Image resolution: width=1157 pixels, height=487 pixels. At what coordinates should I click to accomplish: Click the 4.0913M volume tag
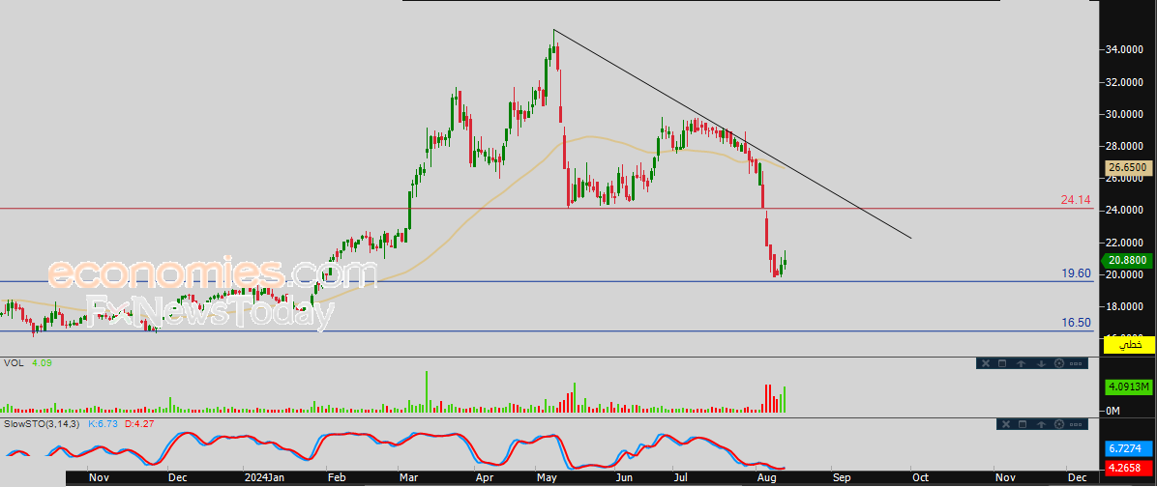pyautogui.click(x=1127, y=387)
